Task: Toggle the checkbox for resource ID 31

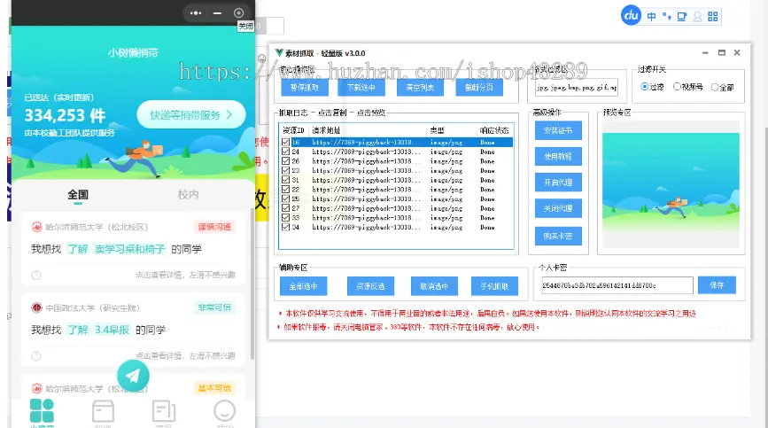Action: click(284, 180)
